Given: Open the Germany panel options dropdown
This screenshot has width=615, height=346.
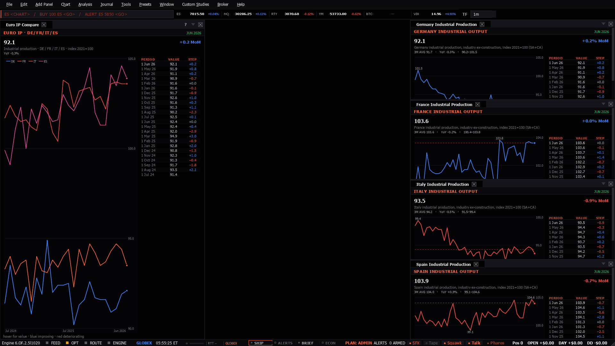Looking at the screenshot, I should tap(603, 24).
